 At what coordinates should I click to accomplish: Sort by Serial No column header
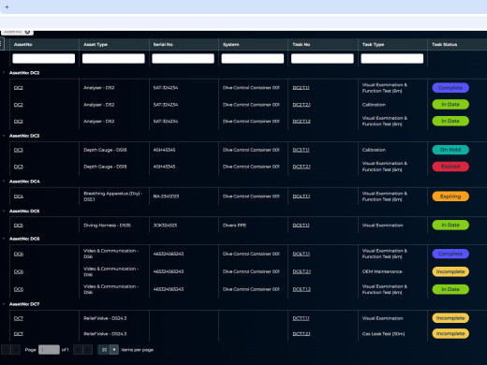(x=163, y=45)
